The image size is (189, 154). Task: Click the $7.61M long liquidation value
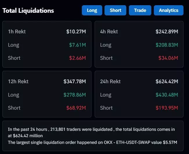pyautogui.click(x=78, y=45)
